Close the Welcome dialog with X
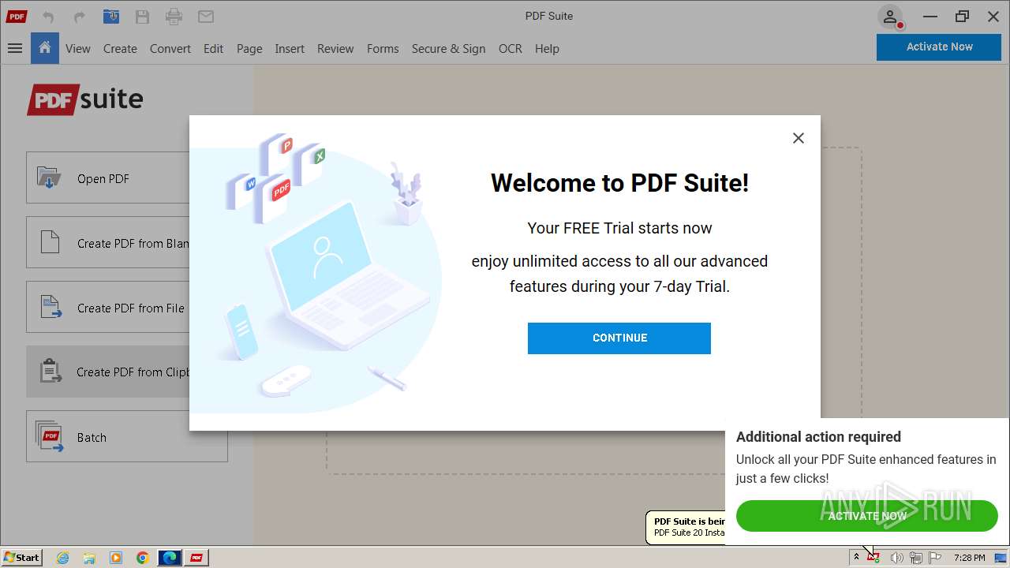Viewport: 1010px width, 568px height. click(799, 138)
